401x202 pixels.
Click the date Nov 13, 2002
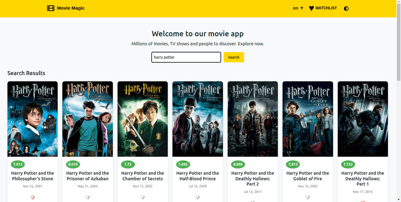click(143, 186)
